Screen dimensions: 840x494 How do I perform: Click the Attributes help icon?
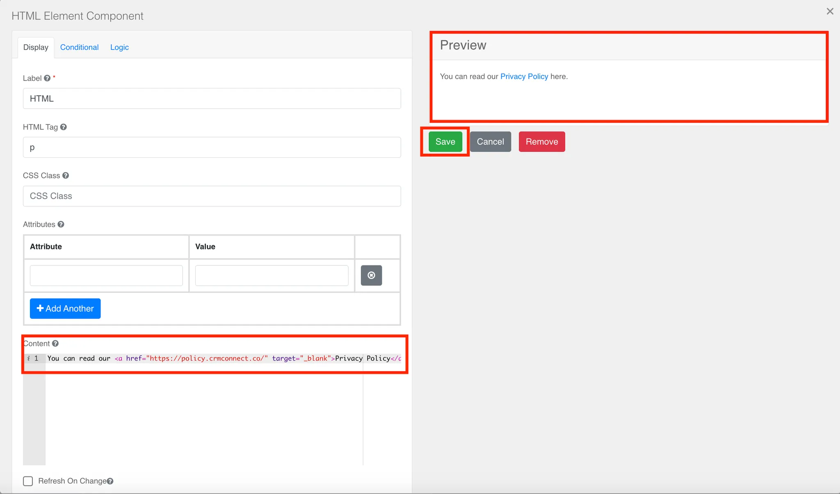pyautogui.click(x=61, y=224)
